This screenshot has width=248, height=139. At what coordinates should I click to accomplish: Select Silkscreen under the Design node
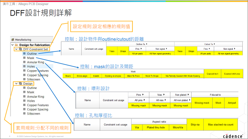[33, 114]
